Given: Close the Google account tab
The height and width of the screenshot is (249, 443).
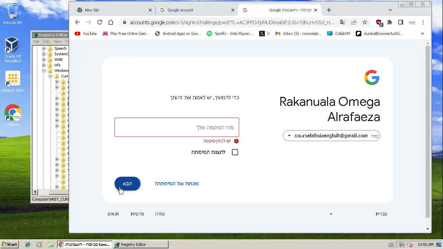Looking at the screenshot, I should pyautogui.click(x=233, y=10).
